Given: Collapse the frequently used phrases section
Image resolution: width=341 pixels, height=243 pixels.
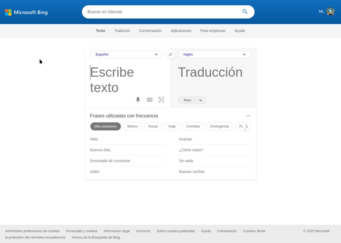Looking at the screenshot, I should click(x=248, y=116).
